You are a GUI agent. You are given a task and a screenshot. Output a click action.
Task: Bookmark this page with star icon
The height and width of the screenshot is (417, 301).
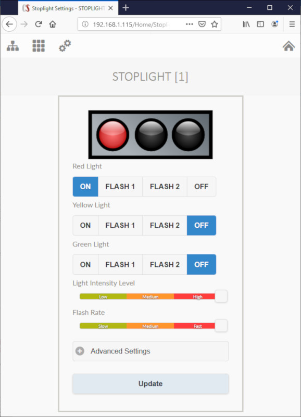tap(215, 24)
